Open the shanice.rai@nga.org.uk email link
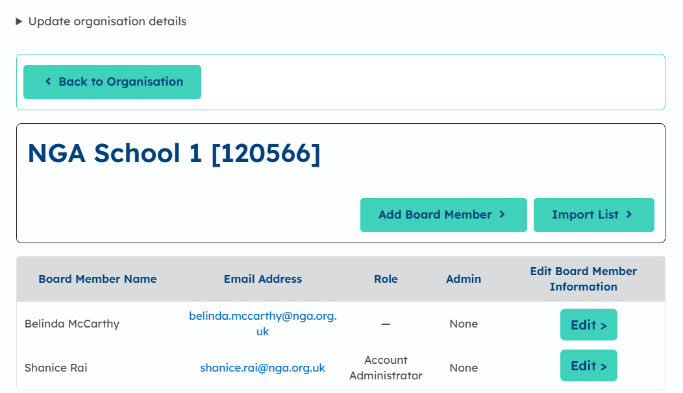Viewport: 683px width, 393px height. pos(262,368)
